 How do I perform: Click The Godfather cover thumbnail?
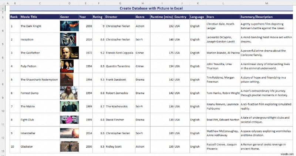[x=69, y=53]
